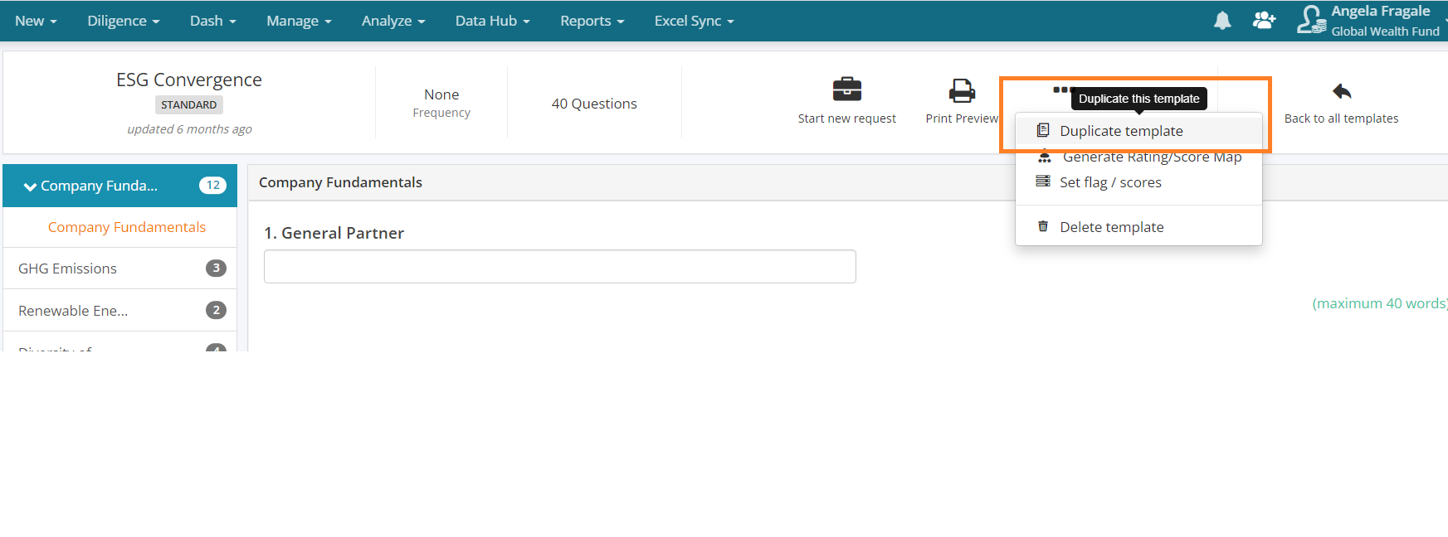Viewport: 1448px width, 537px height.
Task: Click the (maximum 40 words) hint
Action: coord(1380,303)
